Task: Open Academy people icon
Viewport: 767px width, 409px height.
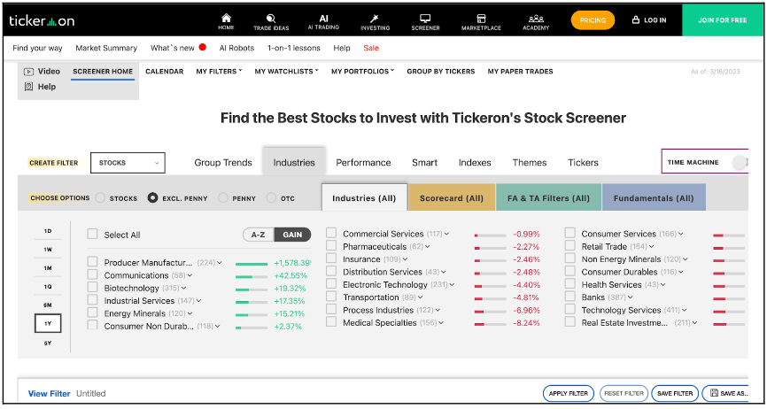Action: click(536, 19)
